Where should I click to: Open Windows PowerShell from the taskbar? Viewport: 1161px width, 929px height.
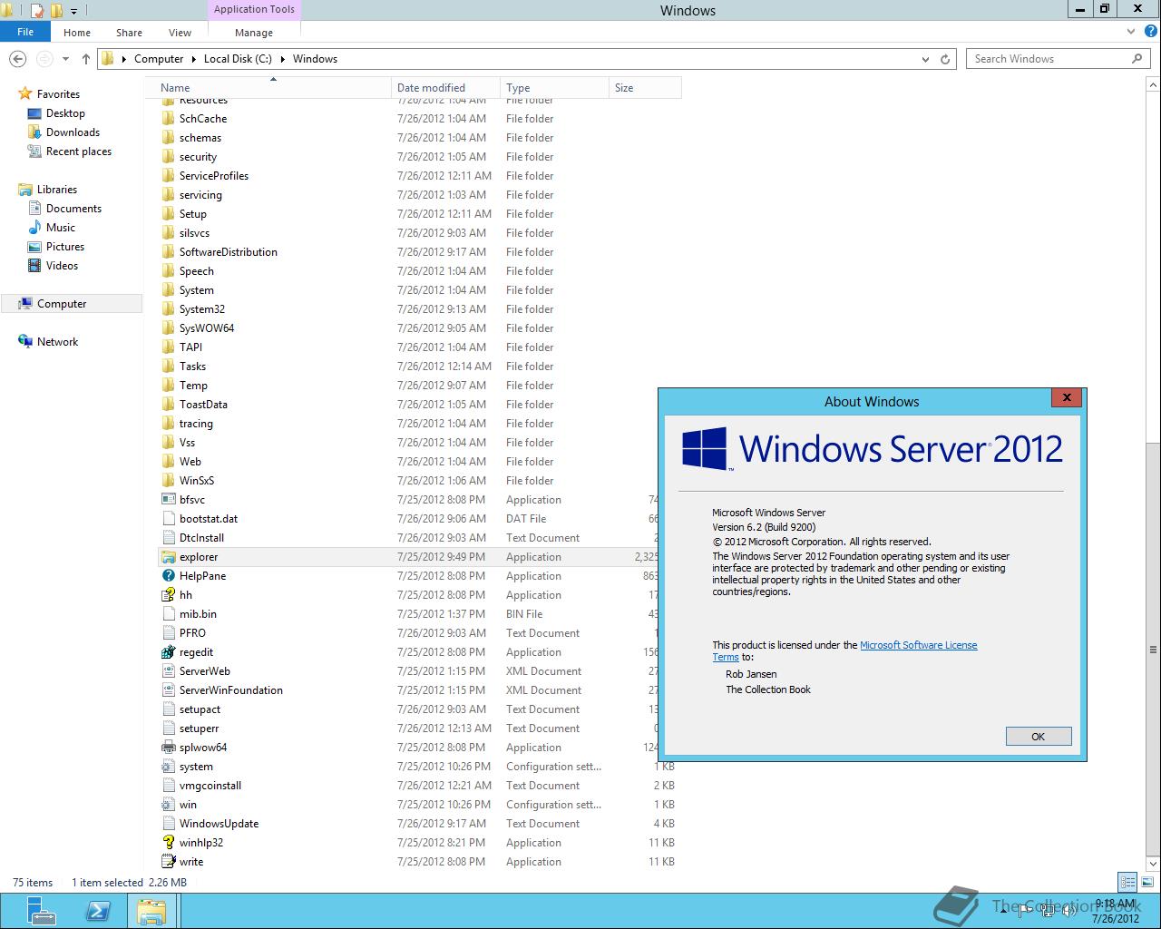98,911
